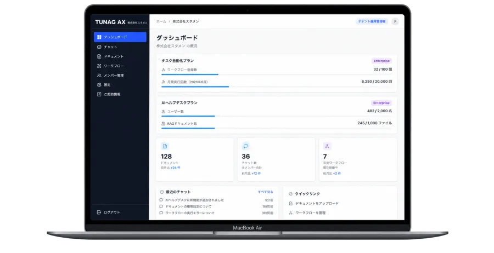Click the ドキュメント file icon in sidebar

[99, 56]
